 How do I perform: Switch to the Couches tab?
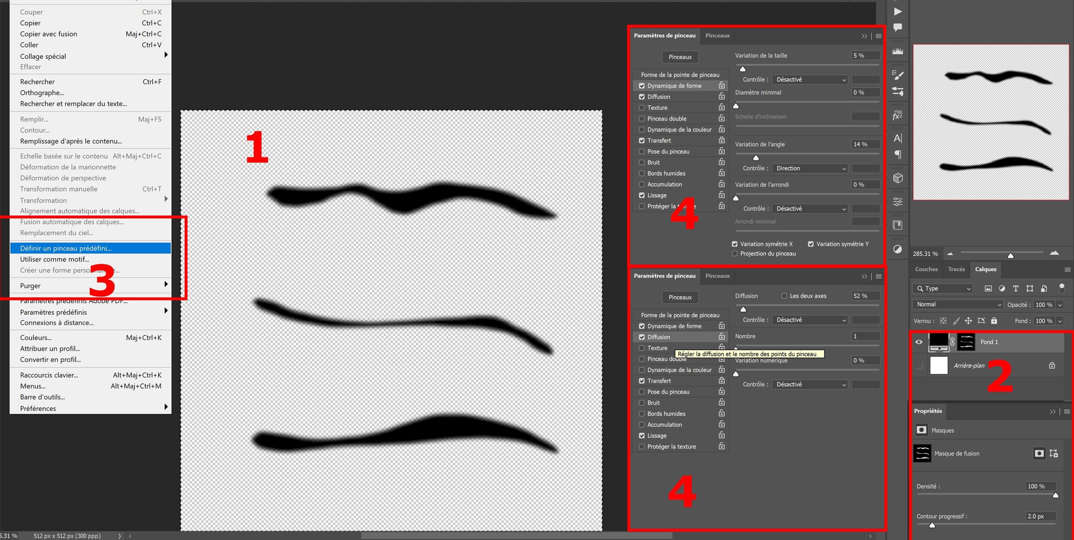click(x=926, y=269)
